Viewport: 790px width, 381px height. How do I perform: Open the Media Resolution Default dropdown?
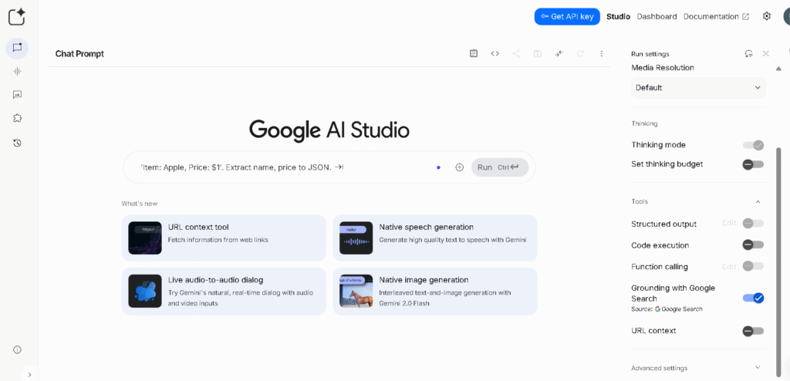point(698,88)
